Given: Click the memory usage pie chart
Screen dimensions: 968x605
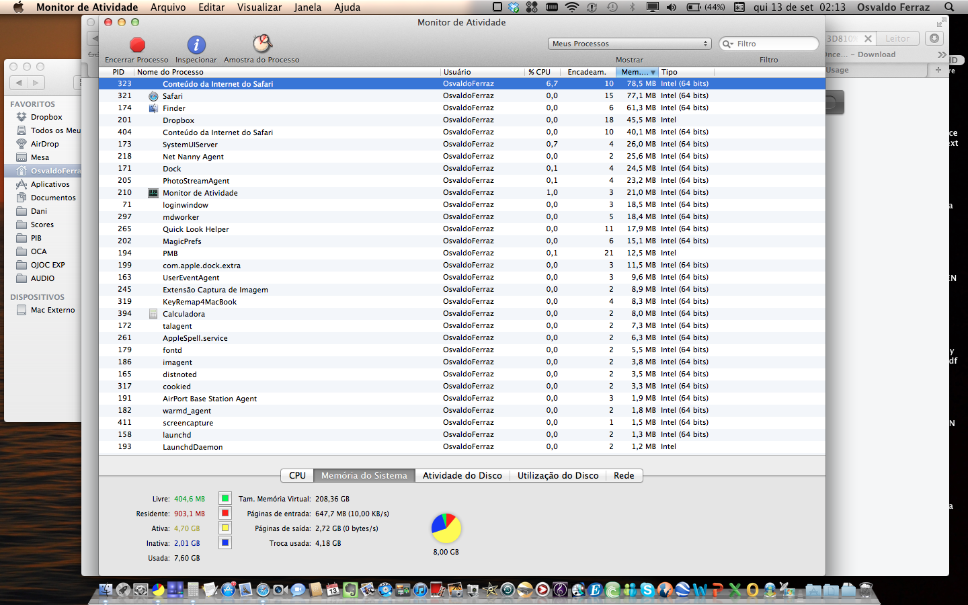Looking at the screenshot, I should point(446,528).
